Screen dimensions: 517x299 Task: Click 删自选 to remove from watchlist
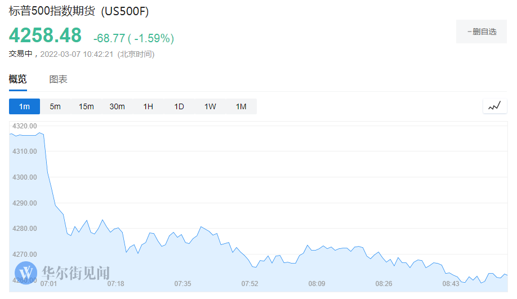pyautogui.click(x=482, y=32)
